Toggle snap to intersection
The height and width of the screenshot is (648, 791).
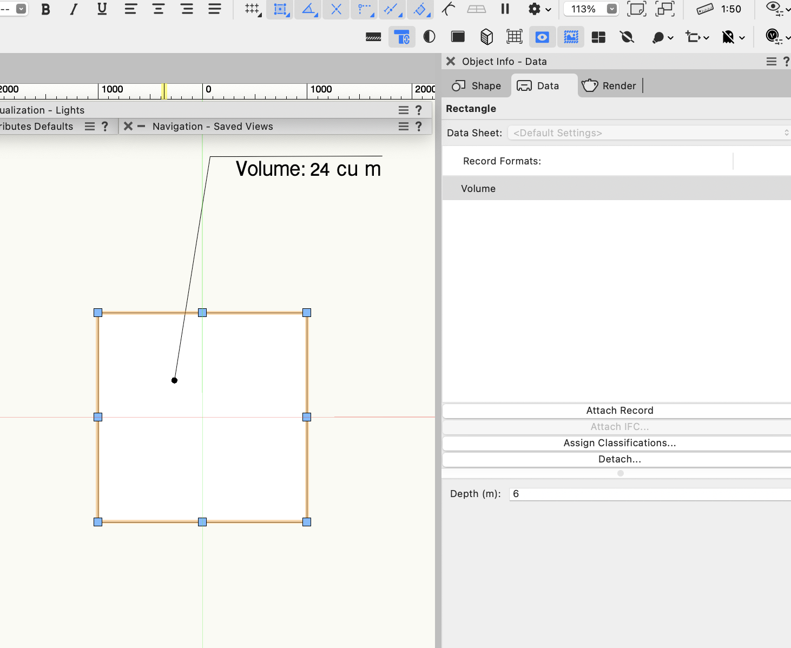pos(336,9)
